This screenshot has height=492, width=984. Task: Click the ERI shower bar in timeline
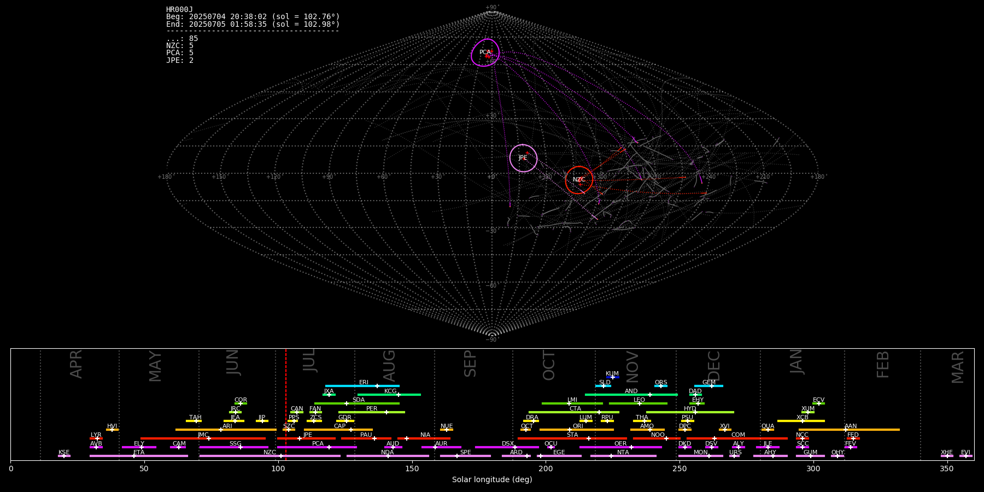pos(362,386)
